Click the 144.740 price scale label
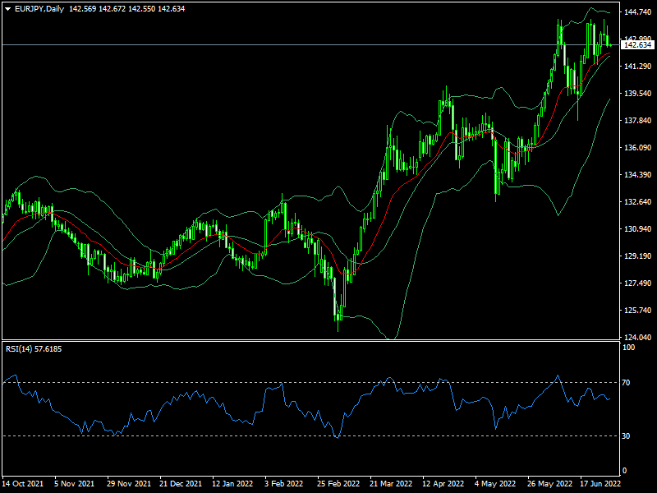657x493 pixels. [x=637, y=12]
